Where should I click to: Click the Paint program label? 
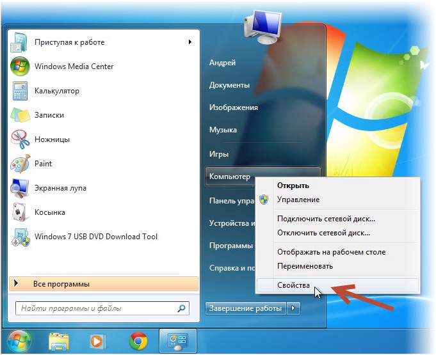(43, 164)
